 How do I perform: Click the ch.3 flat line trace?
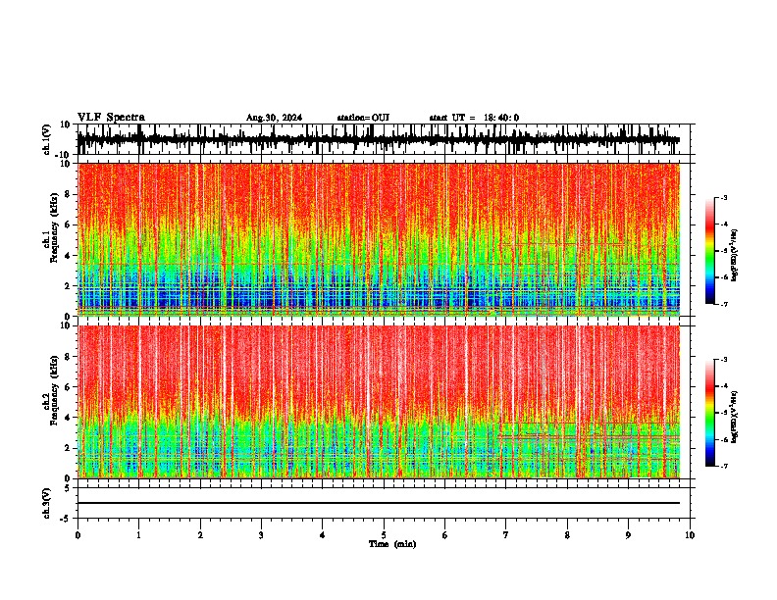pos(379,503)
